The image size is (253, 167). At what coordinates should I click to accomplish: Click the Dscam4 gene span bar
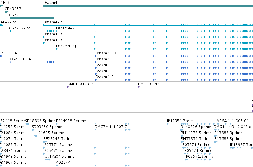pos(148,6)
